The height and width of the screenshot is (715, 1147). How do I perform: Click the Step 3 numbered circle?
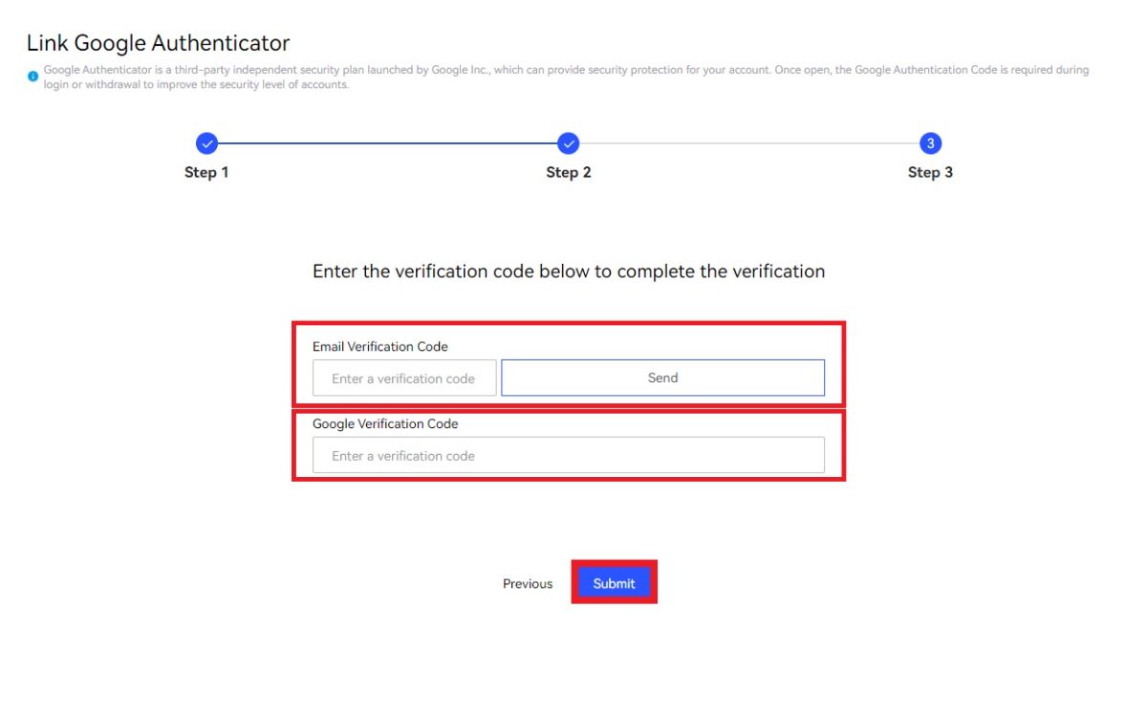930,143
